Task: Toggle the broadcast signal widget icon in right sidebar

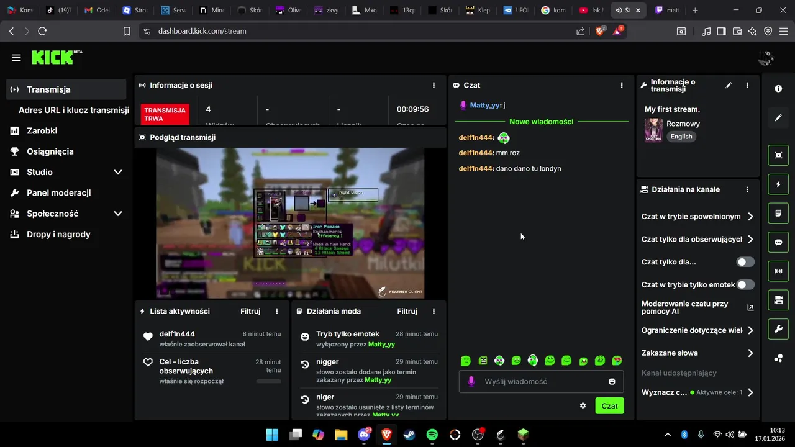Action: 778,271
